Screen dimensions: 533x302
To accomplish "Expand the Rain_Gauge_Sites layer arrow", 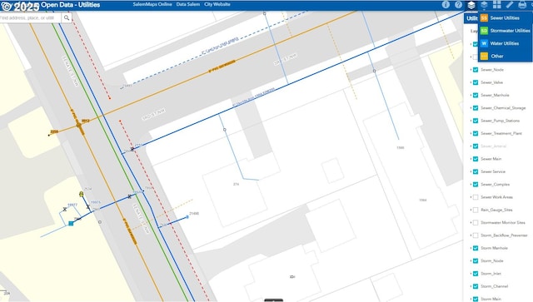I will pyautogui.click(x=471, y=210).
